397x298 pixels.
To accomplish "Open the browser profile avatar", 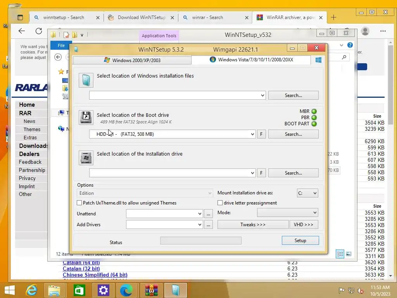I will 365,31.
